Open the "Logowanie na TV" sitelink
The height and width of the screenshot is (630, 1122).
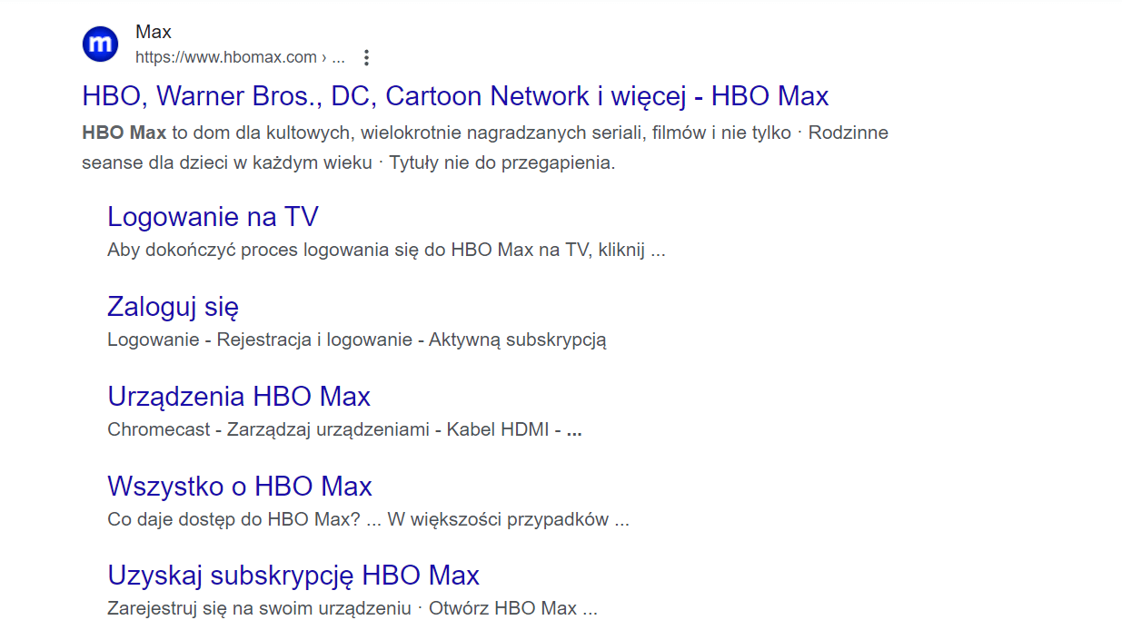pyautogui.click(x=213, y=216)
